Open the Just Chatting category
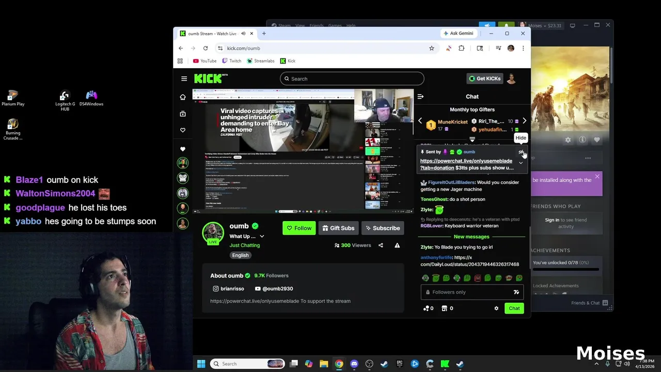The image size is (661, 372). (245, 245)
